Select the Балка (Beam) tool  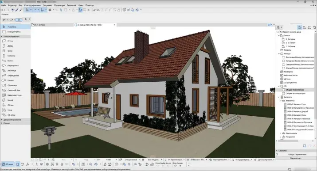point(16,61)
